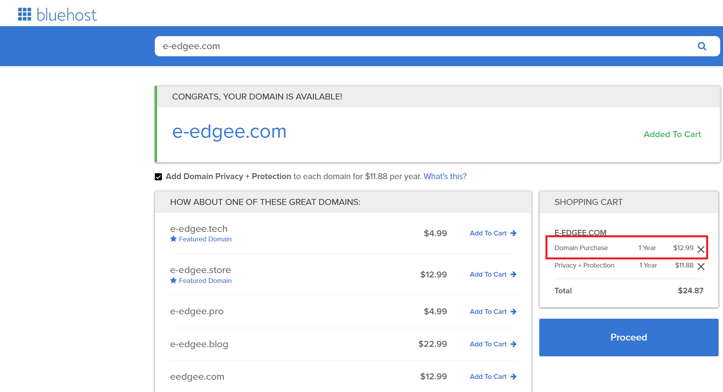723x392 pixels.
Task: Add eedgee.com to cart
Action: pos(493,377)
